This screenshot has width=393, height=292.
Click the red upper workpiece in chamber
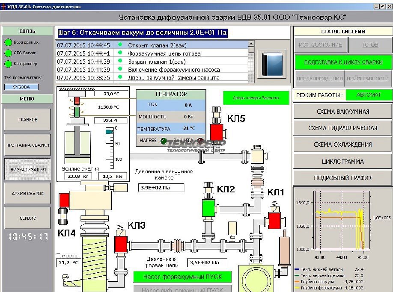[77, 100]
